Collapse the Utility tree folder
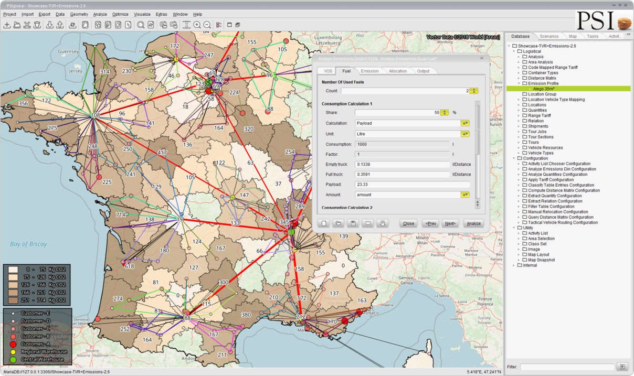The image size is (634, 376). point(514,228)
